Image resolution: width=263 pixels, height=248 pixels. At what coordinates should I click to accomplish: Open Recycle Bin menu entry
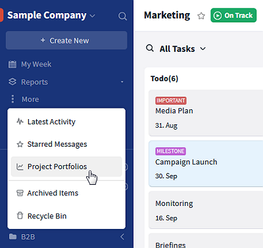coord(66,216)
